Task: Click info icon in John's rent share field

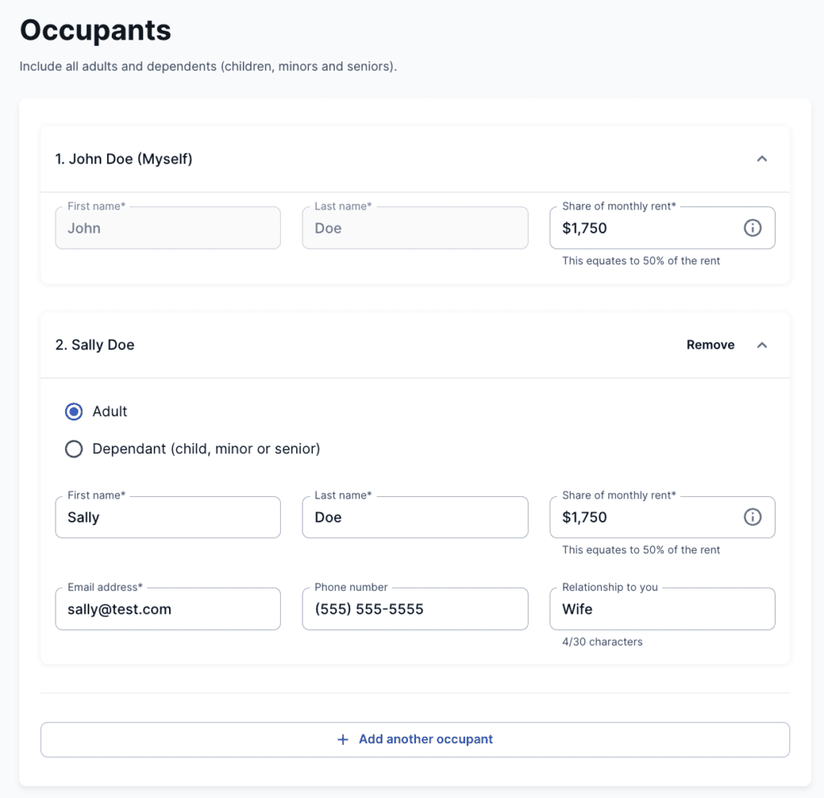Action: 752,228
